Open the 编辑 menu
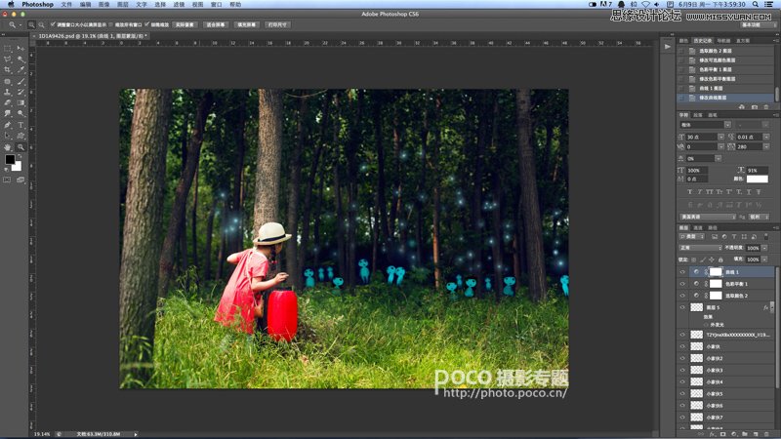Image resolution: width=781 pixels, height=439 pixels. point(85,4)
